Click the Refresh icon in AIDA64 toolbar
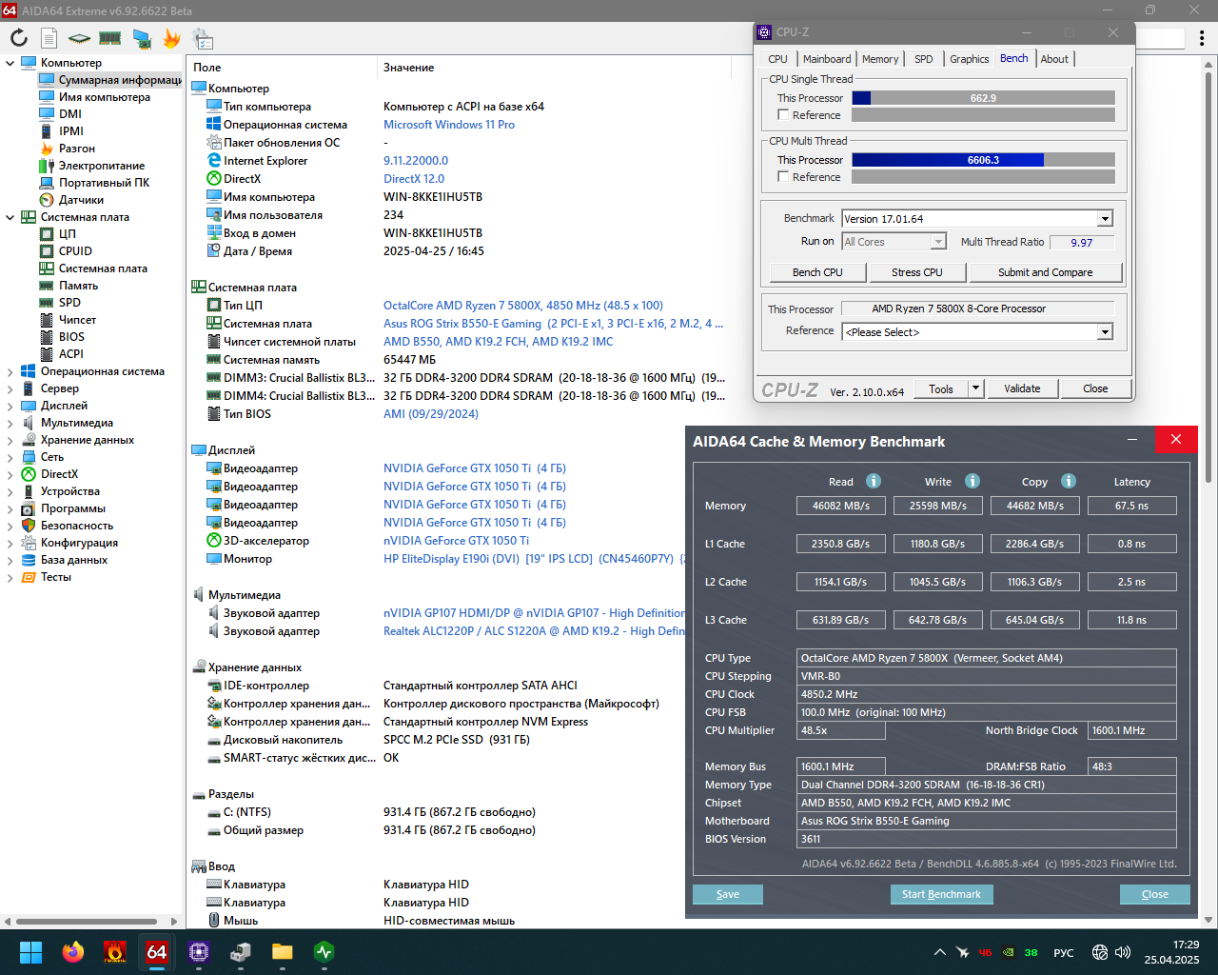 pos(19,38)
